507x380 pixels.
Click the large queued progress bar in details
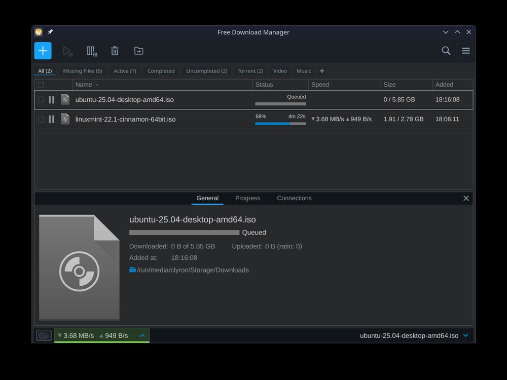(185, 233)
